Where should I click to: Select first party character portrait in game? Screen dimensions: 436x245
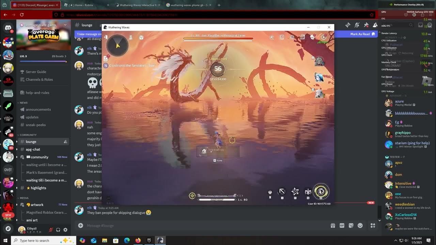319,61
